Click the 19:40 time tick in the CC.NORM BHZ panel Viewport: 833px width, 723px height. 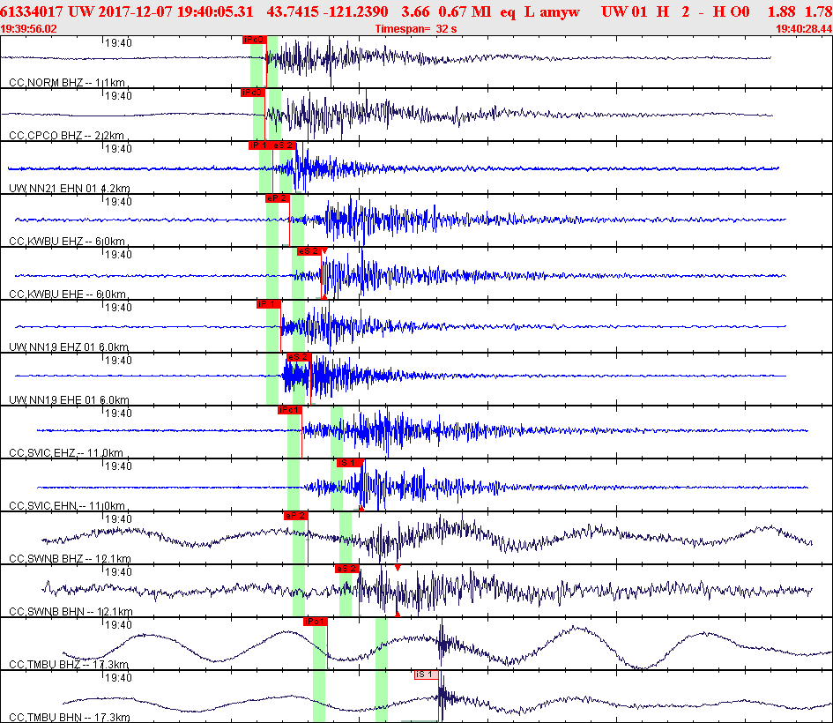[118, 43]
